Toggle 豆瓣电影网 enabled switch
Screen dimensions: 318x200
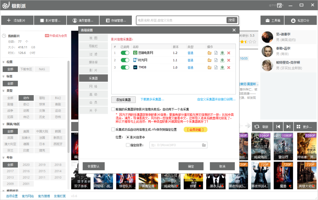[125, 53]
